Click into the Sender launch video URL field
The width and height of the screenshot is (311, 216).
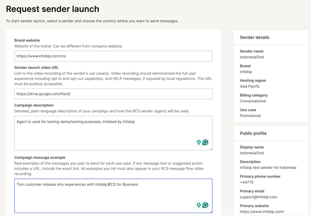[114, 94]
